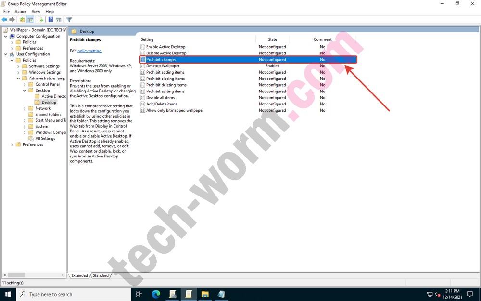Open Help via the toolbar question-mark icon

point(51,20)
